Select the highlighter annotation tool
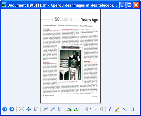The height and width of the screenshot is (116, 141). (x=117, y=109)
